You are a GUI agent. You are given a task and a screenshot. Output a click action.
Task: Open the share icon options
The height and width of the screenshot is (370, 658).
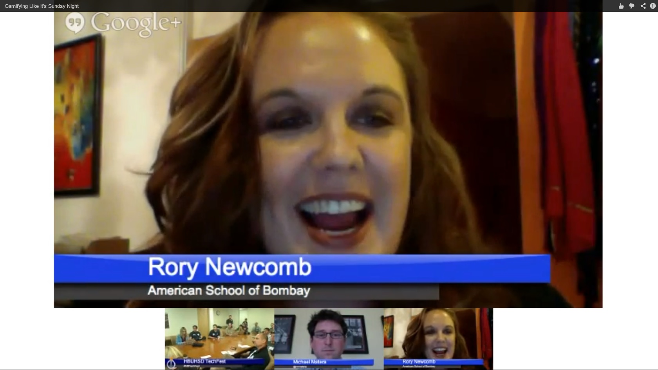[x=643, y=6]
